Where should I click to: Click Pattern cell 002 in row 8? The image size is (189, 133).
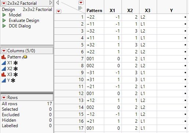[95, 66]
